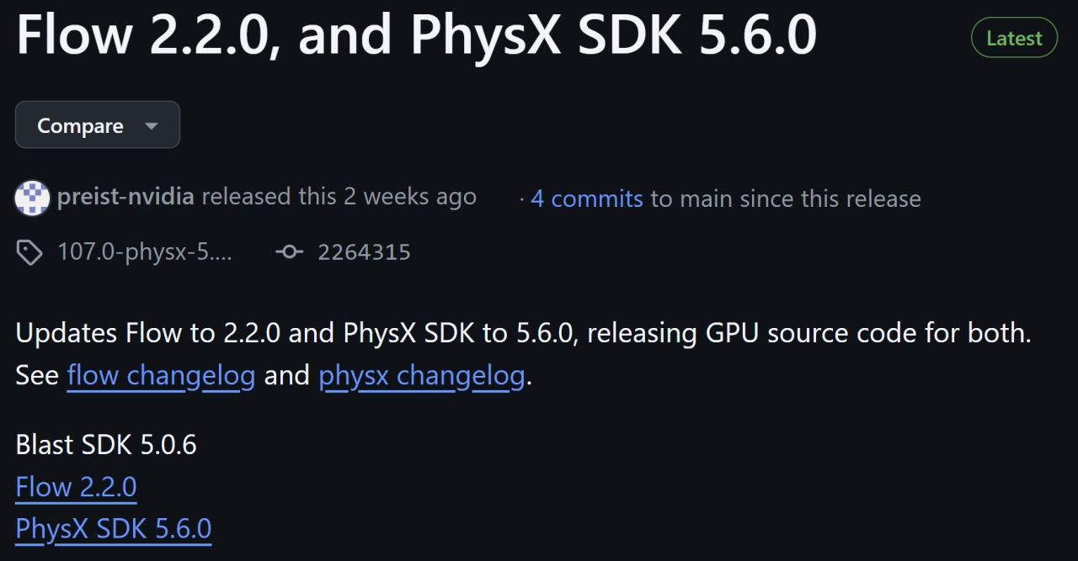Open the preist-nvidia user profile link
This screenshot has height=561, width=1078.
[125, 198]
